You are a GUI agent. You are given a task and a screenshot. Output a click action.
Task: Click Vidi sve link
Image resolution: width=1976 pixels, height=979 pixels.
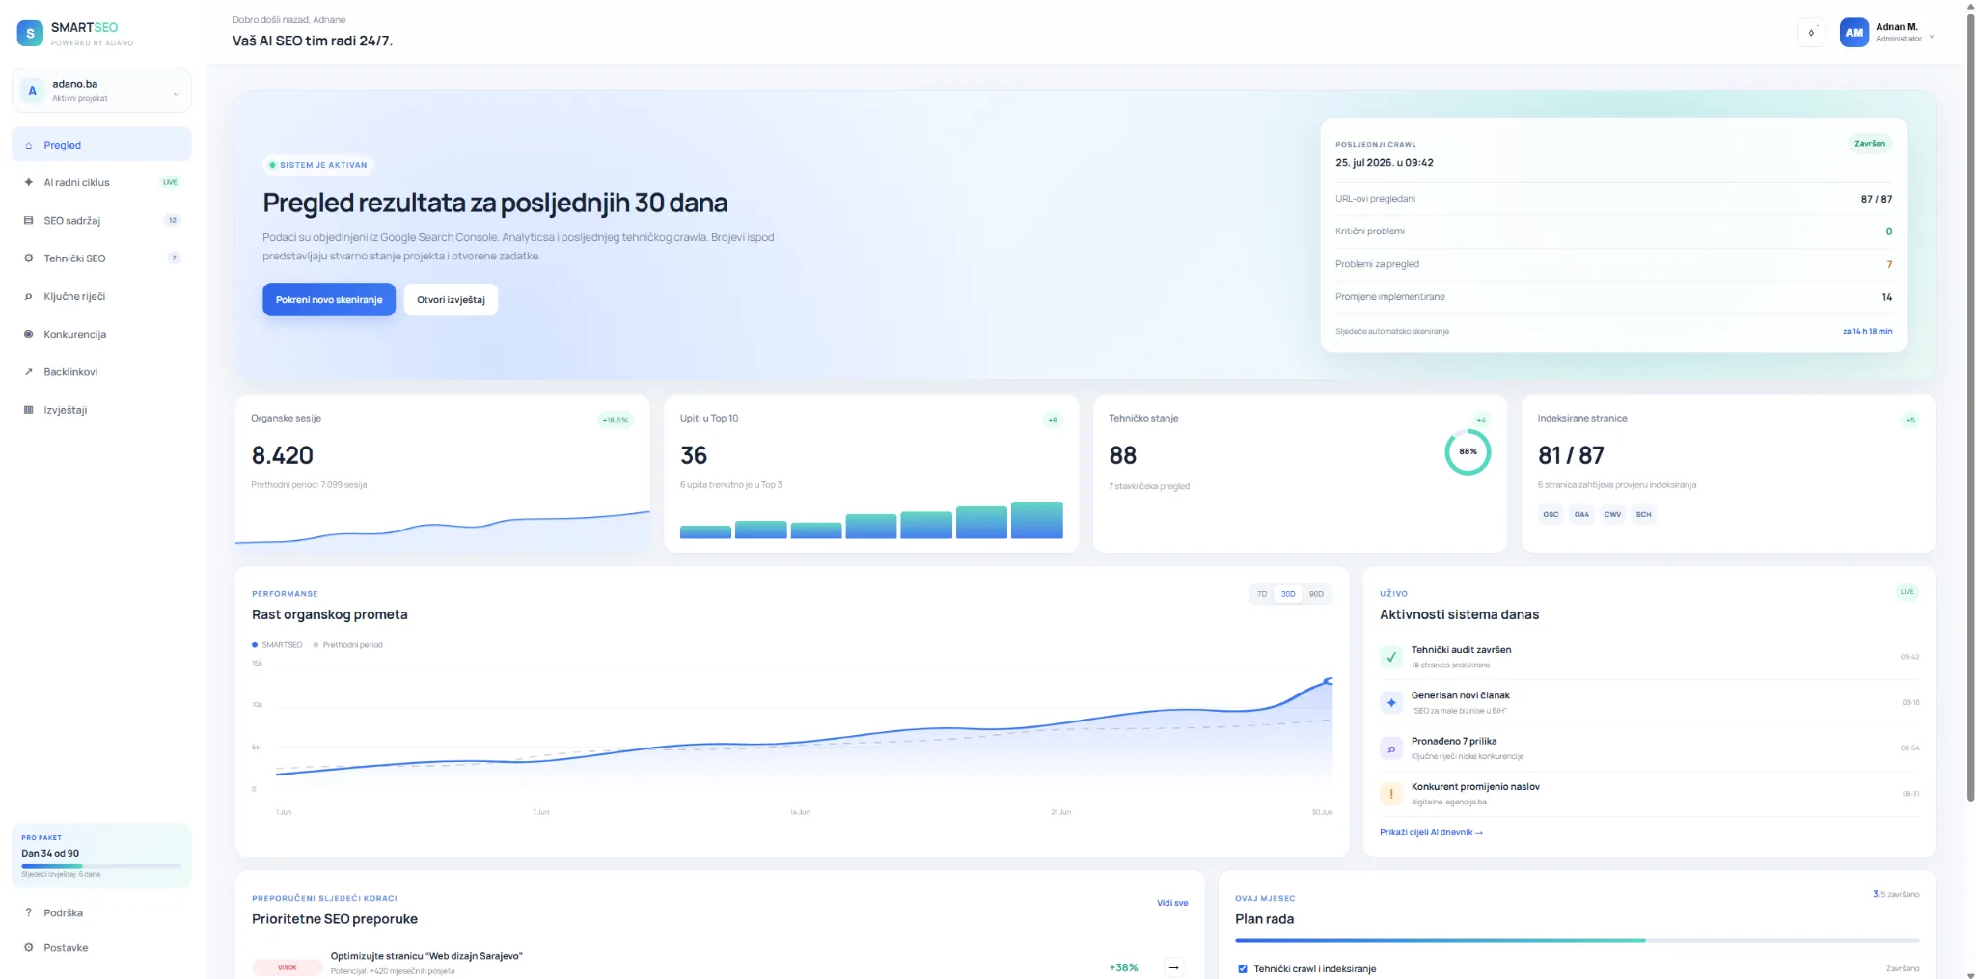tap(1172, 903)
